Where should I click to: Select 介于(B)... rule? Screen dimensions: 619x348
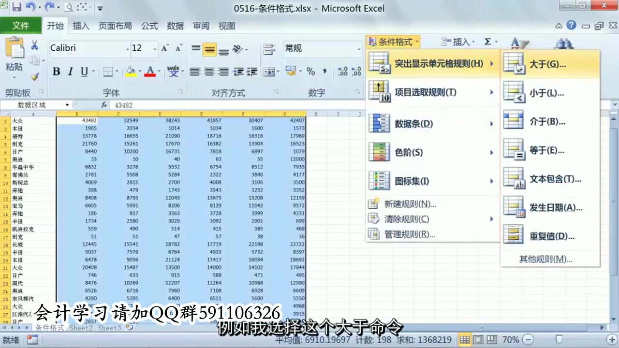click(x=550, y=121)
